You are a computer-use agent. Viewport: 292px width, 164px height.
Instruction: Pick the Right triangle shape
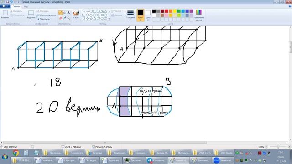click(84, 15)
